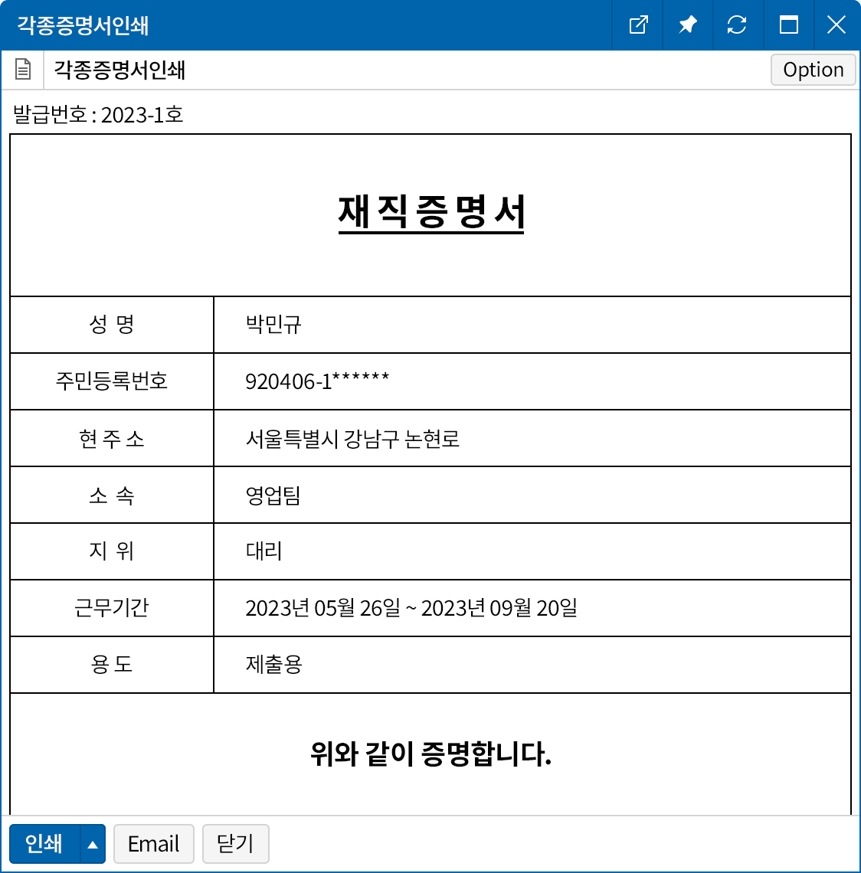Click the department value 영업팀
Viewport: 861px width, 873px height.
coord(273,495)
